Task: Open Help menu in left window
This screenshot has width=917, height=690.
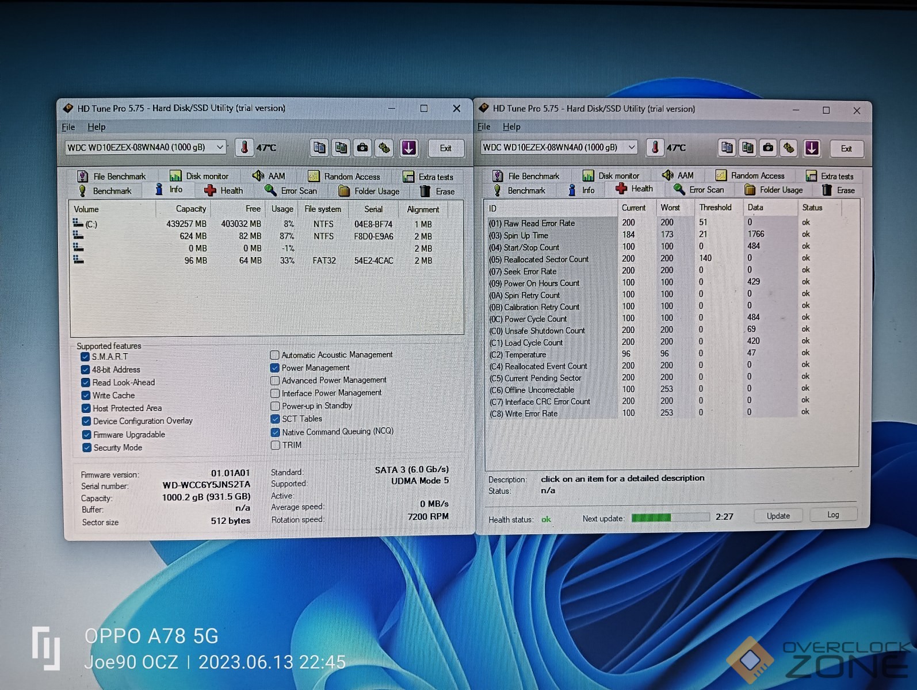Action: pos(96,127)
